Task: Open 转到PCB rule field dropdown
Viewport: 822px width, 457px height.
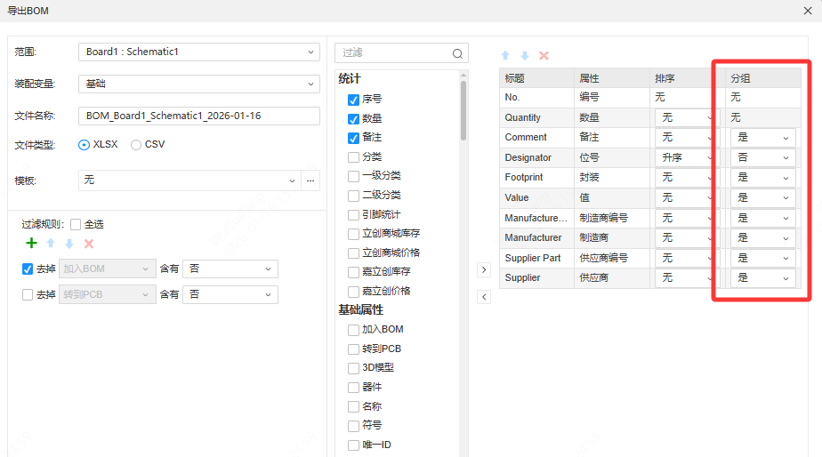Action: point(107,294)
